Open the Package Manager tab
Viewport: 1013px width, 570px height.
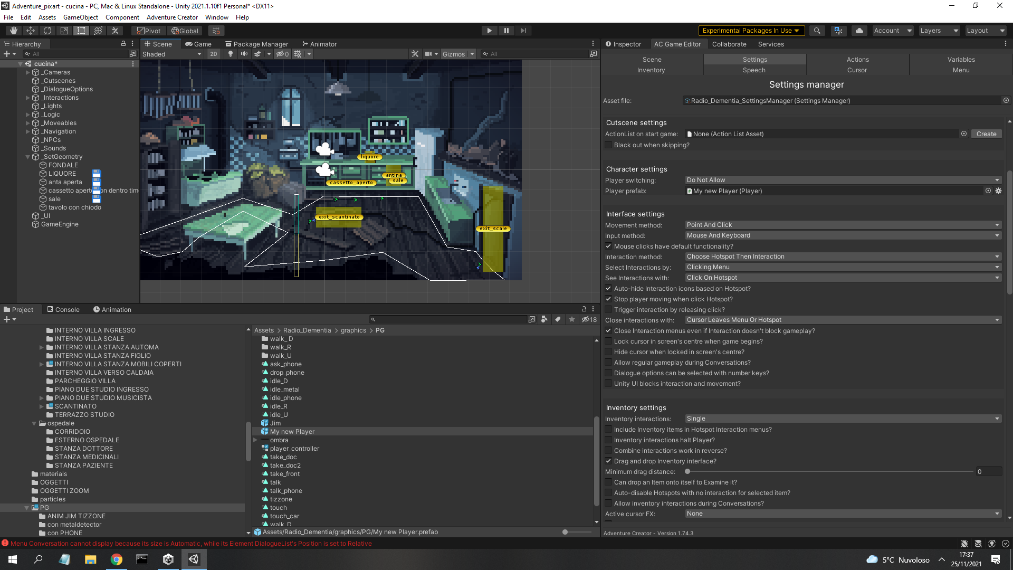point(257,44)
